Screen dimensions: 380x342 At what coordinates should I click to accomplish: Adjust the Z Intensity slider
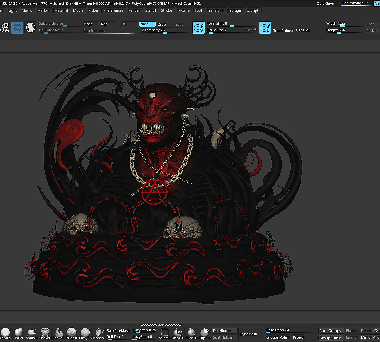point(166,30)
